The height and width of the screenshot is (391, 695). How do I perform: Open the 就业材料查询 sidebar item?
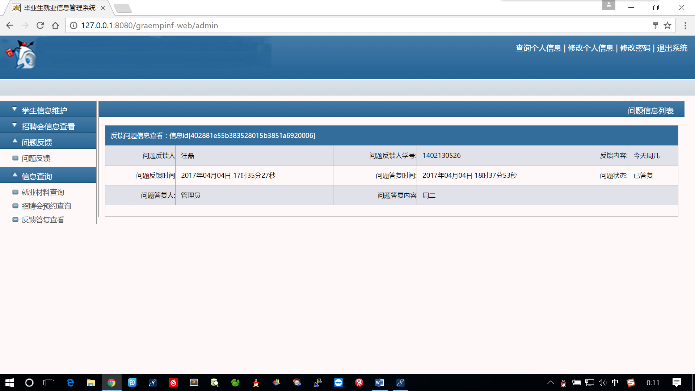(43, 192)
